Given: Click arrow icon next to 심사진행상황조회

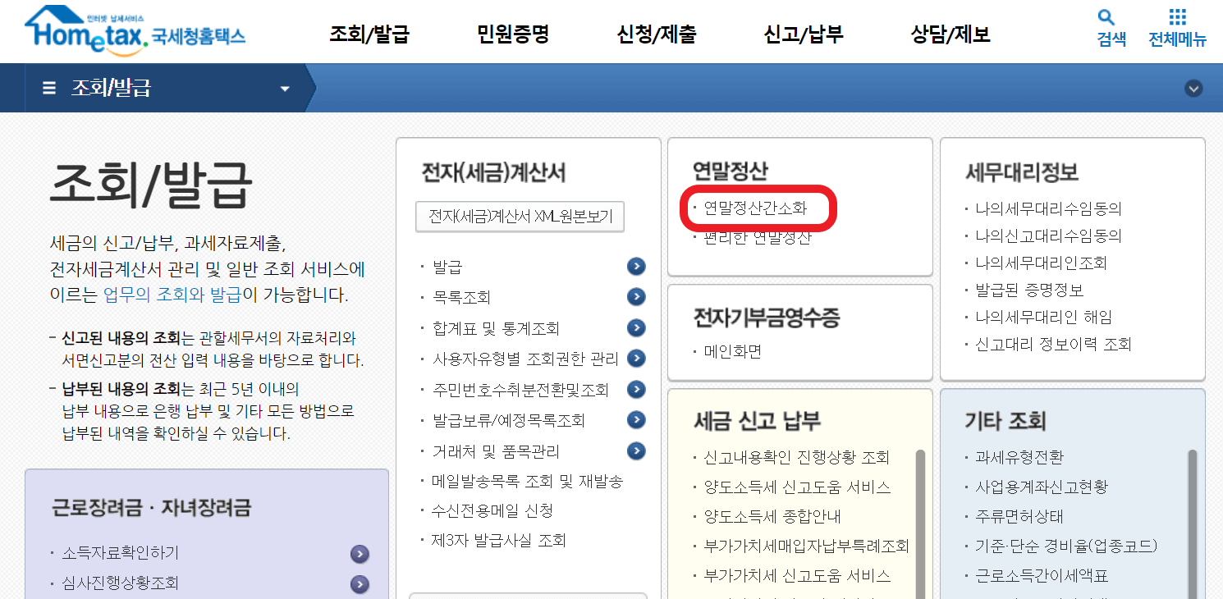Looking at the screenshot, I should coord(360,584).
